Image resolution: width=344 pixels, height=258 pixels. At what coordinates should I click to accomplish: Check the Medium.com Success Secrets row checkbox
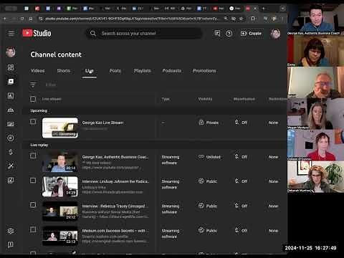33,229
